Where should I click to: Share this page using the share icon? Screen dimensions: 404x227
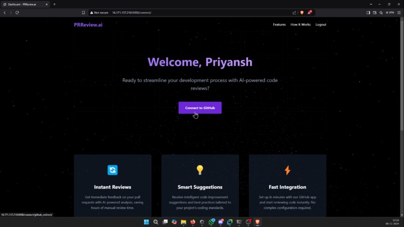pos(294,13)
